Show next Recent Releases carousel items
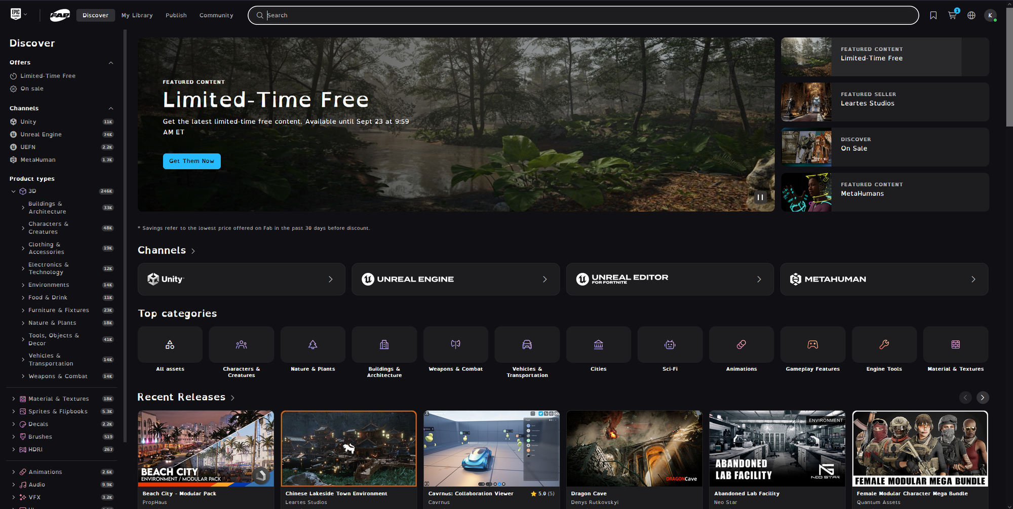 click(x=983, y=398)
